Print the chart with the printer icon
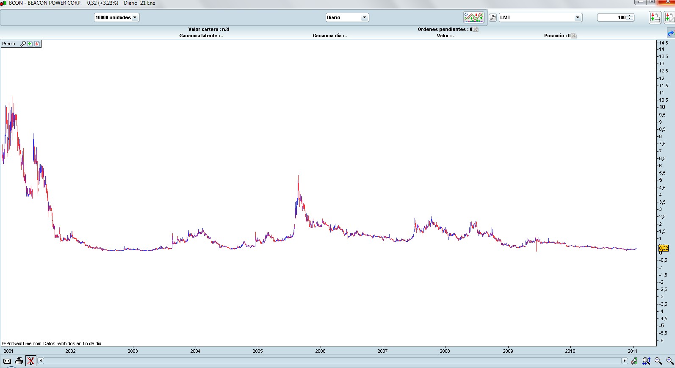The image size is (675, 368). point(19,361)
